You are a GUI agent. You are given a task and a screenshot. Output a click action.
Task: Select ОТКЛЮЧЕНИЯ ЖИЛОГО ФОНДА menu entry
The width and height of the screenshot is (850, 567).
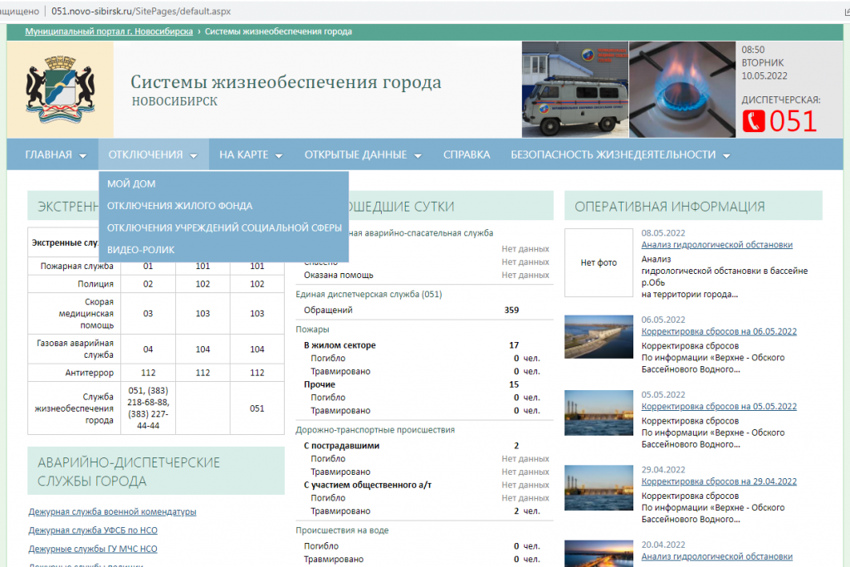[179, 206]
